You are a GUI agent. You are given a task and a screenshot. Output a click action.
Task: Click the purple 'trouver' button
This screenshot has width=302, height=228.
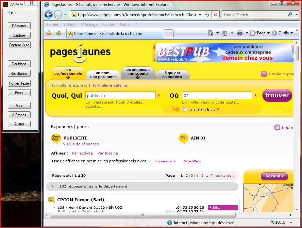tap(277, 95)
